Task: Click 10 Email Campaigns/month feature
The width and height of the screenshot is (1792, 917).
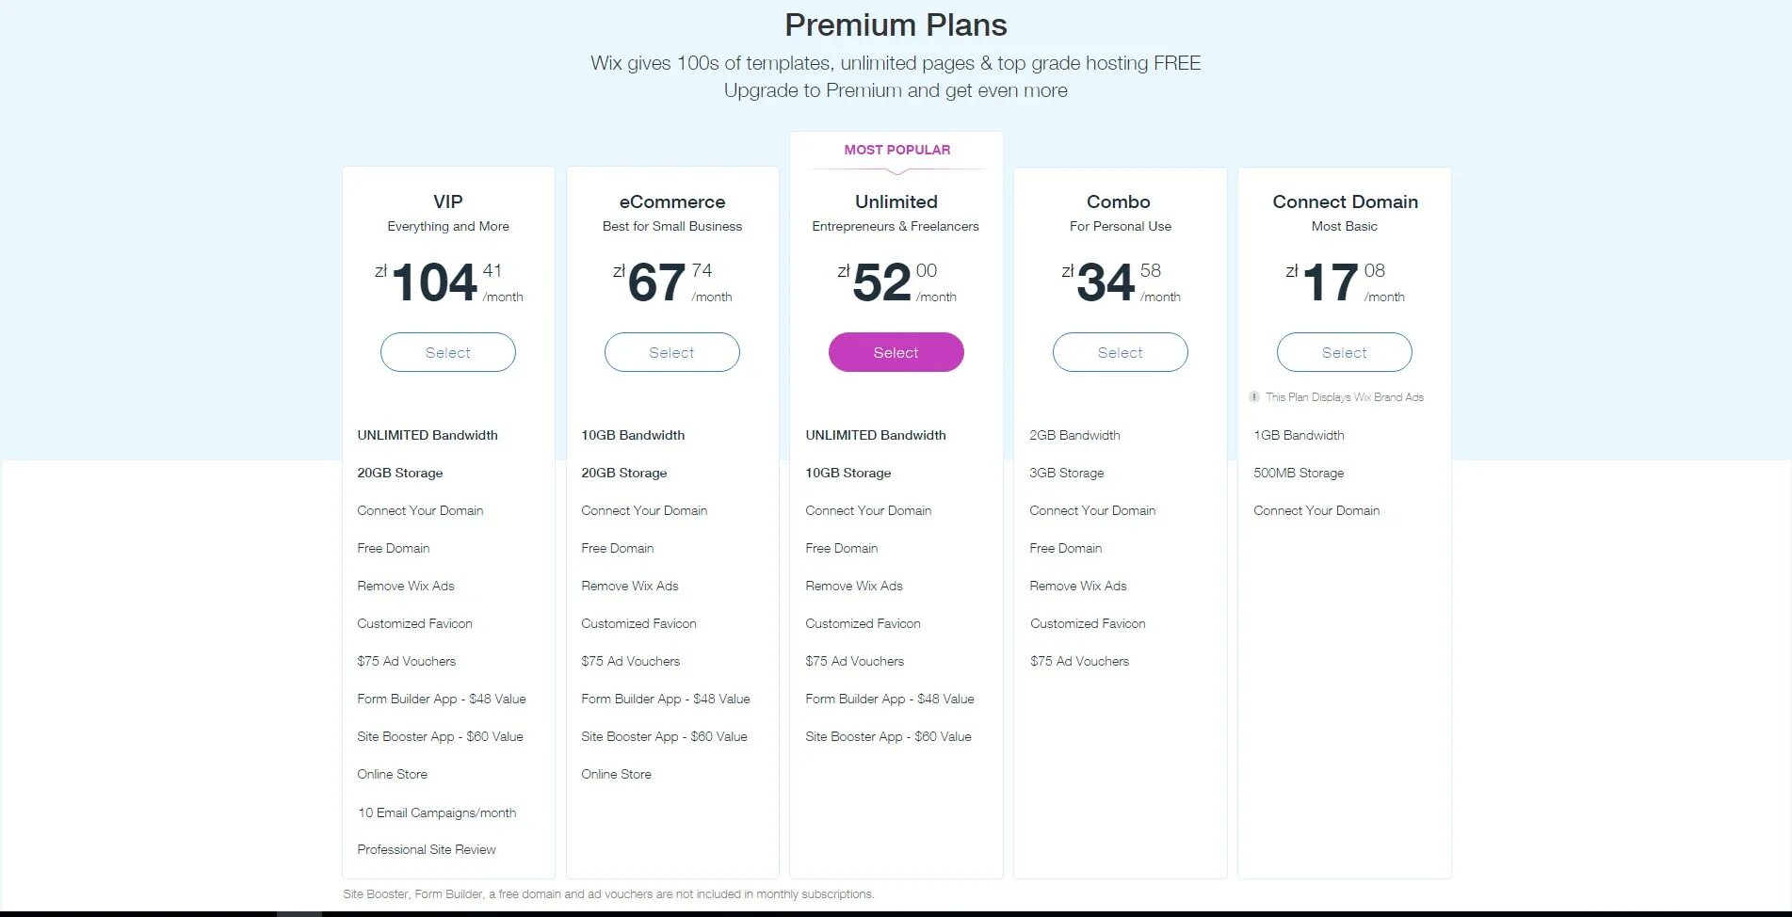Action: (x=437, y=812)
